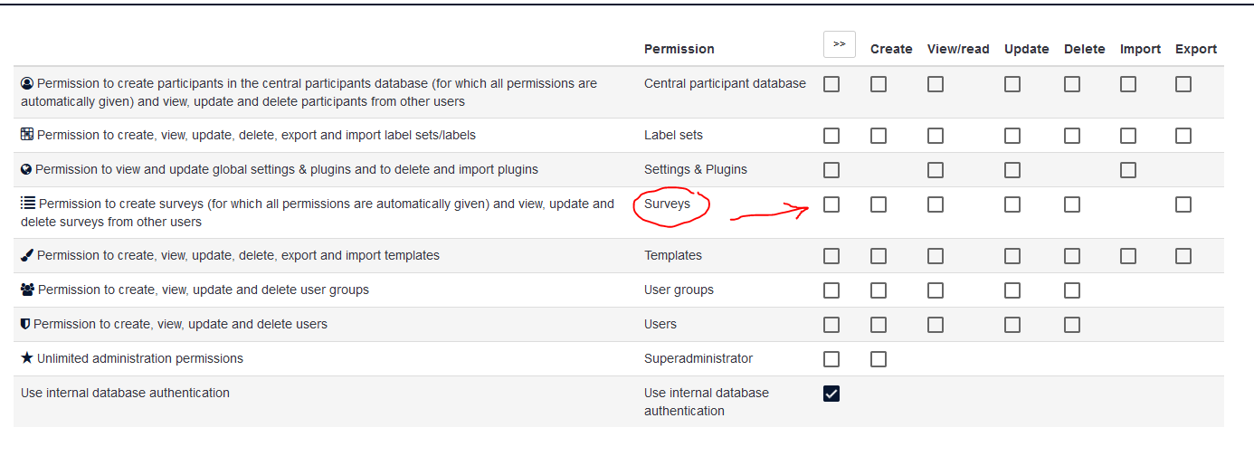
Task: Enable Create permission for Surveys
Action: [x=879, y=204]
